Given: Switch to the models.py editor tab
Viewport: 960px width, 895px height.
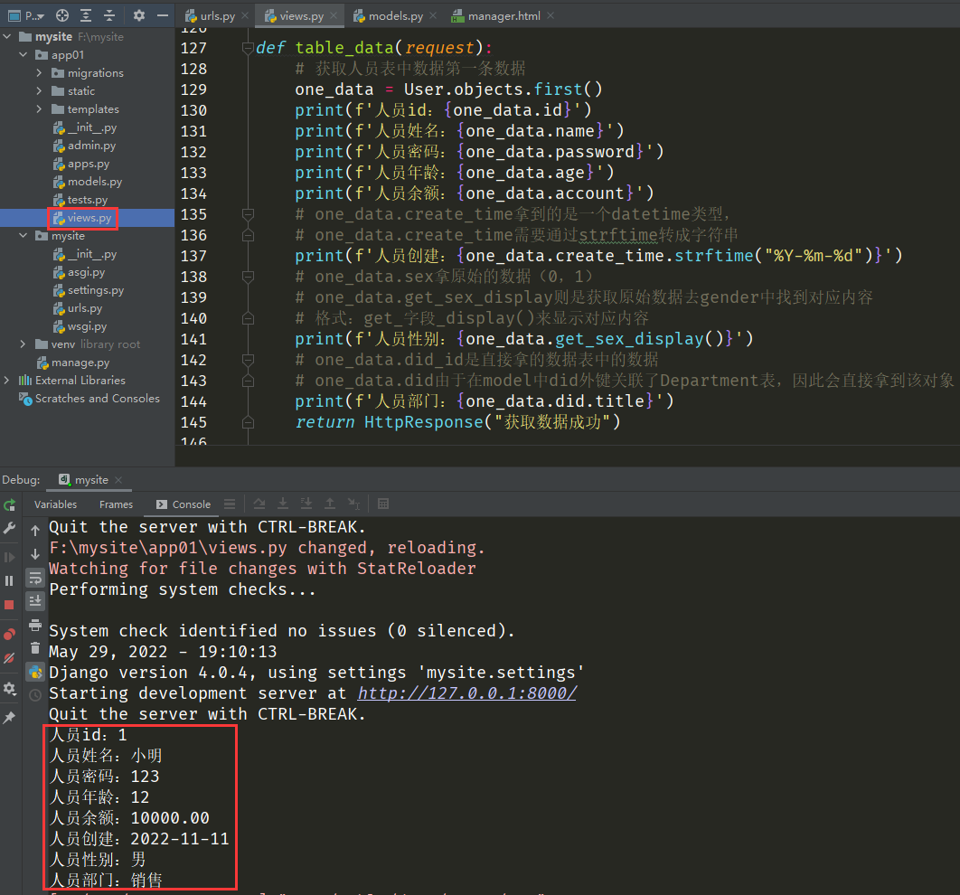Looking at the screenshot, I should 388,16.
